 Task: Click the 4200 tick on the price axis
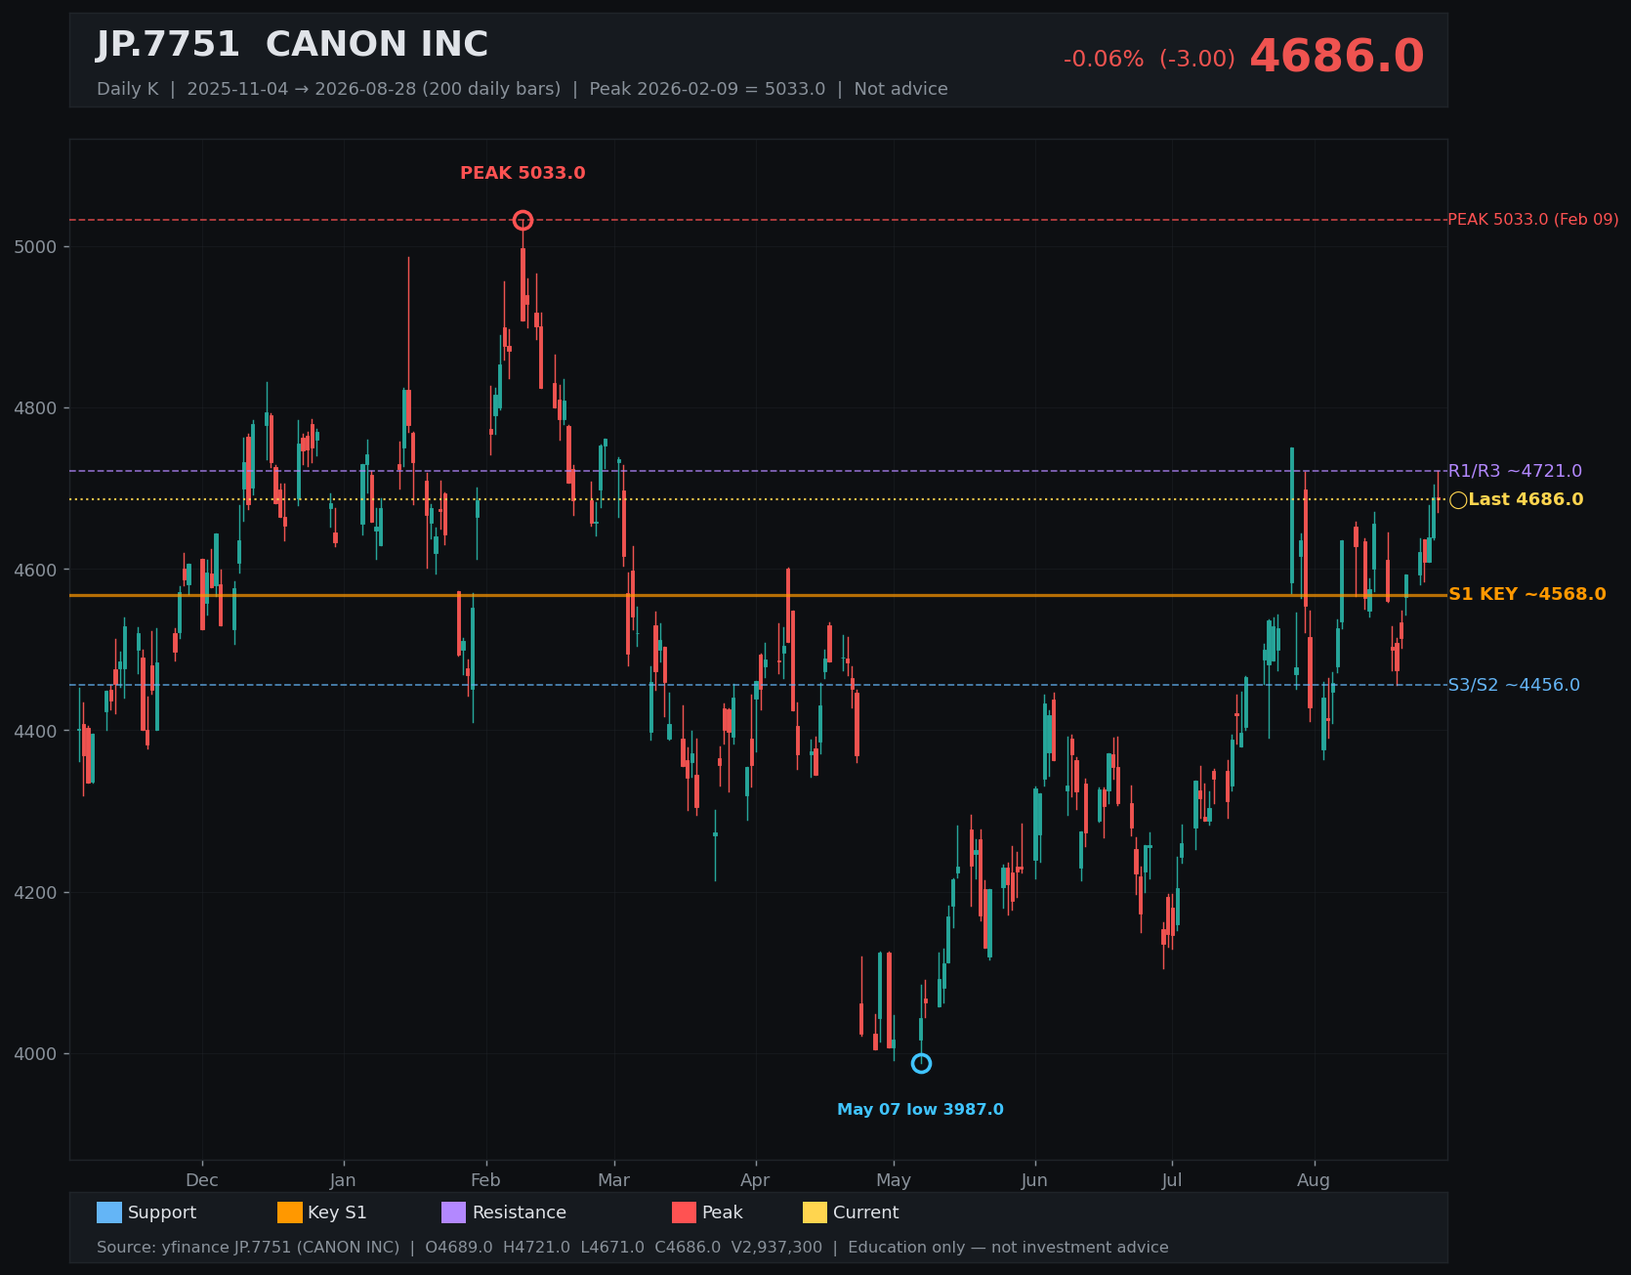(x=35, y=893)
